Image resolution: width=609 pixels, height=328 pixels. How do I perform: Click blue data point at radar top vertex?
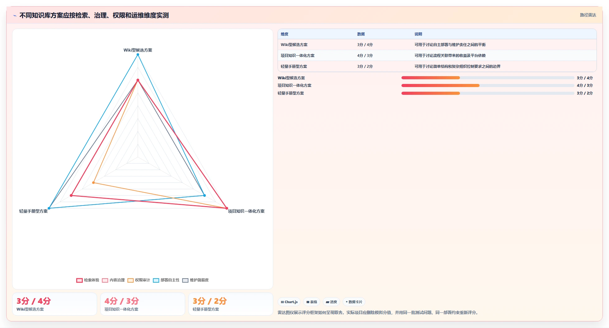138,55
